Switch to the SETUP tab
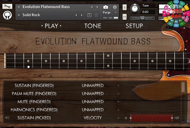 pyautogui.click(x=134, y=26)
